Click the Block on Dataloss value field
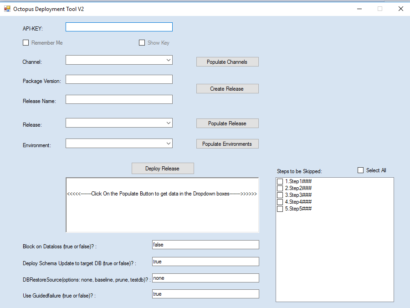The width and height of the screenshot is (410, 308). (205, 245)
